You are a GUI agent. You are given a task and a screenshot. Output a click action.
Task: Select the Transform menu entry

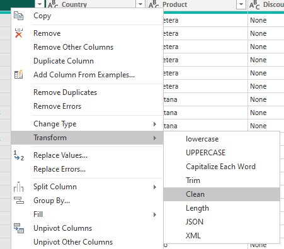tap(87, 138)
